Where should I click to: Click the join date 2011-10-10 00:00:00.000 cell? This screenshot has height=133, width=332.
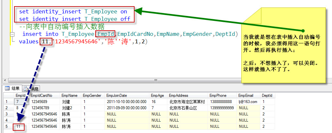pyautogui.click(x=127, y=102)
